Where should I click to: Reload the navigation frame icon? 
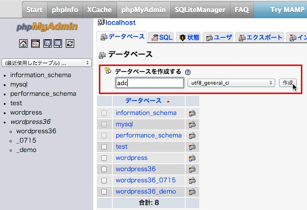[70, 43]
